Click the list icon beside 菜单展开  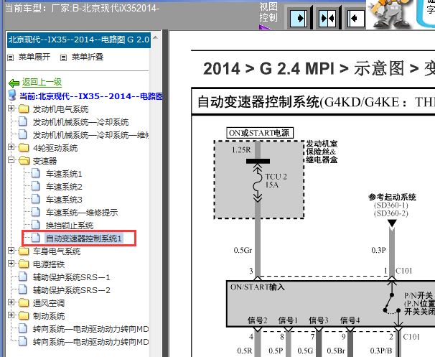(x=10, y=57)
